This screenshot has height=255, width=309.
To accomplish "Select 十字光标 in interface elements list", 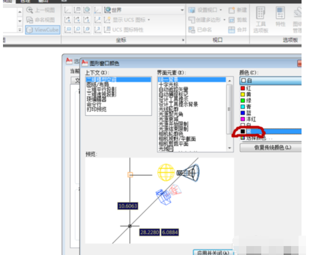I will pyautogui.click(x=169, y=84).
